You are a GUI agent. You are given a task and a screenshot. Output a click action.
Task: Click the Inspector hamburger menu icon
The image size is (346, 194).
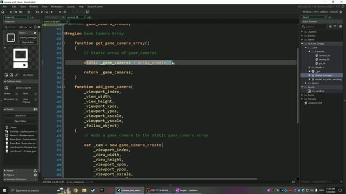point(39,27)
